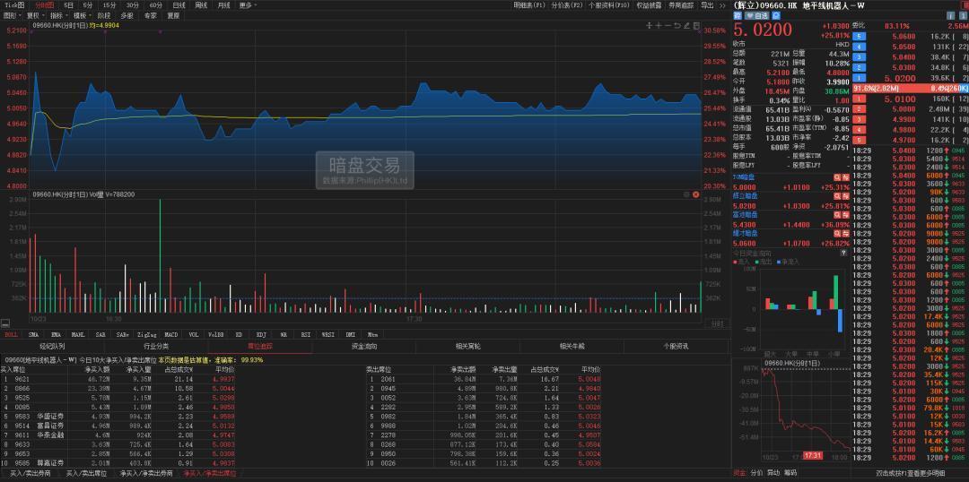Screen dimensions: 969x482
Task: Click the calculator icon above price chart
Action: coord(696,26)
